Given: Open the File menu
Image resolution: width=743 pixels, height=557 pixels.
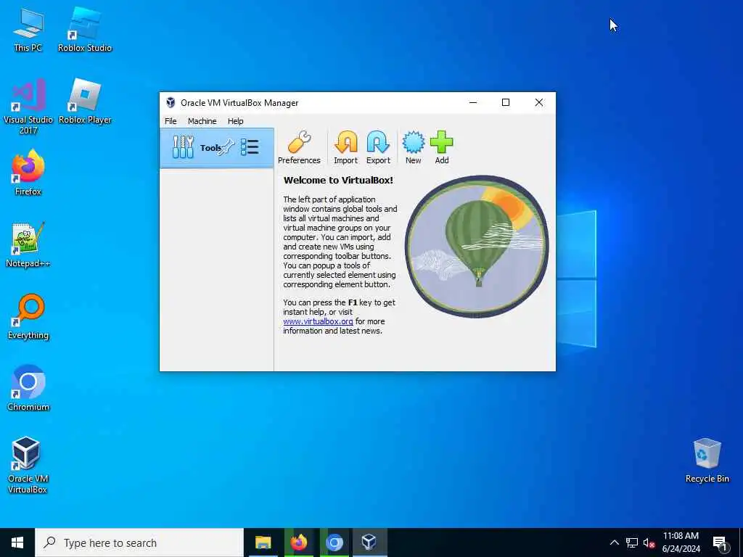Looking at the screenshot, I should 171,121.
